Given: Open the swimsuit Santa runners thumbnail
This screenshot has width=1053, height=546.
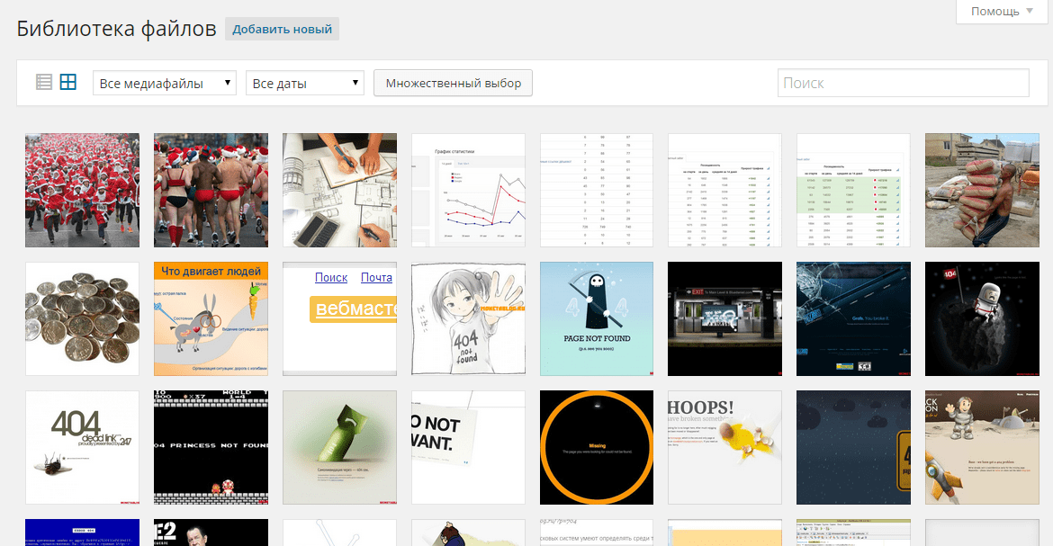Looking at the screenshot, I should coord(211,190).
